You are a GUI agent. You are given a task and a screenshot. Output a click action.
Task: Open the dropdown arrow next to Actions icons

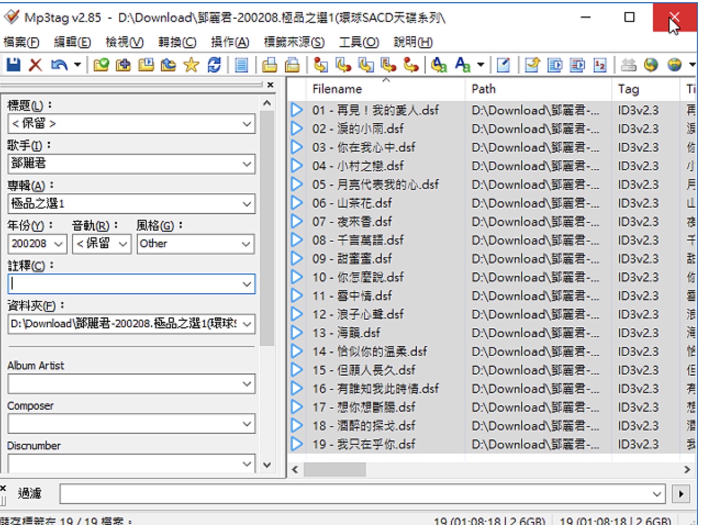481,65
